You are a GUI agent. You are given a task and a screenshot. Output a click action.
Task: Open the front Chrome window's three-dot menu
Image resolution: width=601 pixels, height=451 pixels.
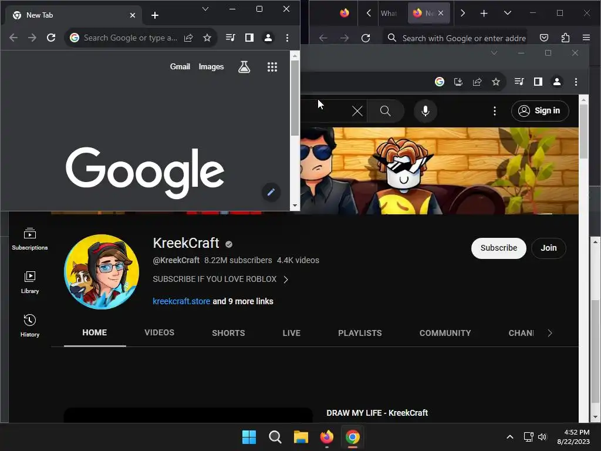point(287,38)
